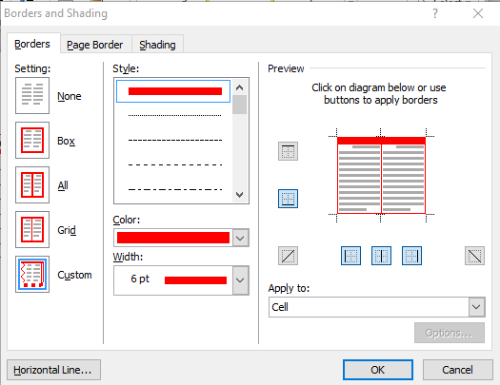Viewport: 500px width, 385px height.
Task: Toggle the top border button
Action: coord(288,151)
